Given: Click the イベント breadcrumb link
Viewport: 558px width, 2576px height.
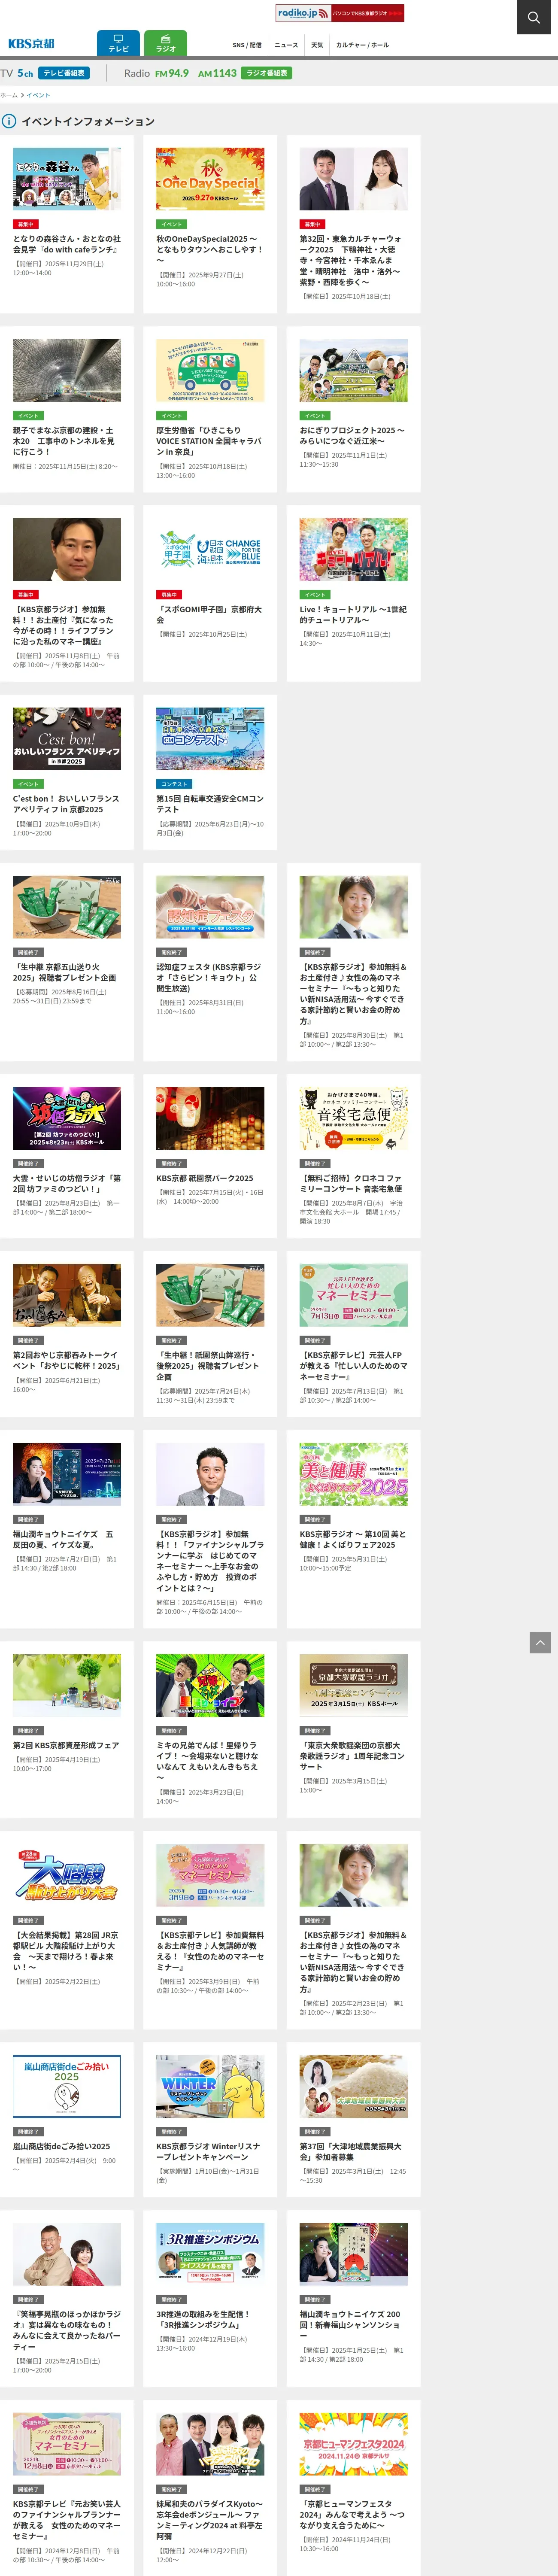Looking at the screenshot, I should 38,95.
